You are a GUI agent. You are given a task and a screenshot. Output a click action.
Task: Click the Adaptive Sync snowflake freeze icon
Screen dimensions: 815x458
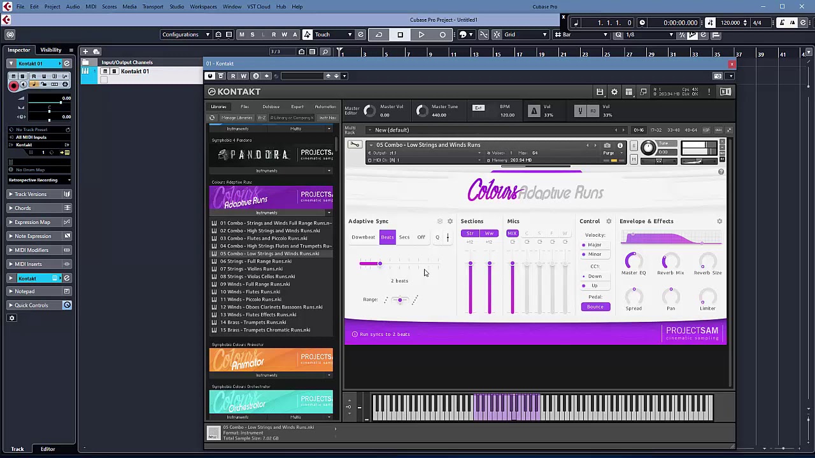tap(439, 221)
